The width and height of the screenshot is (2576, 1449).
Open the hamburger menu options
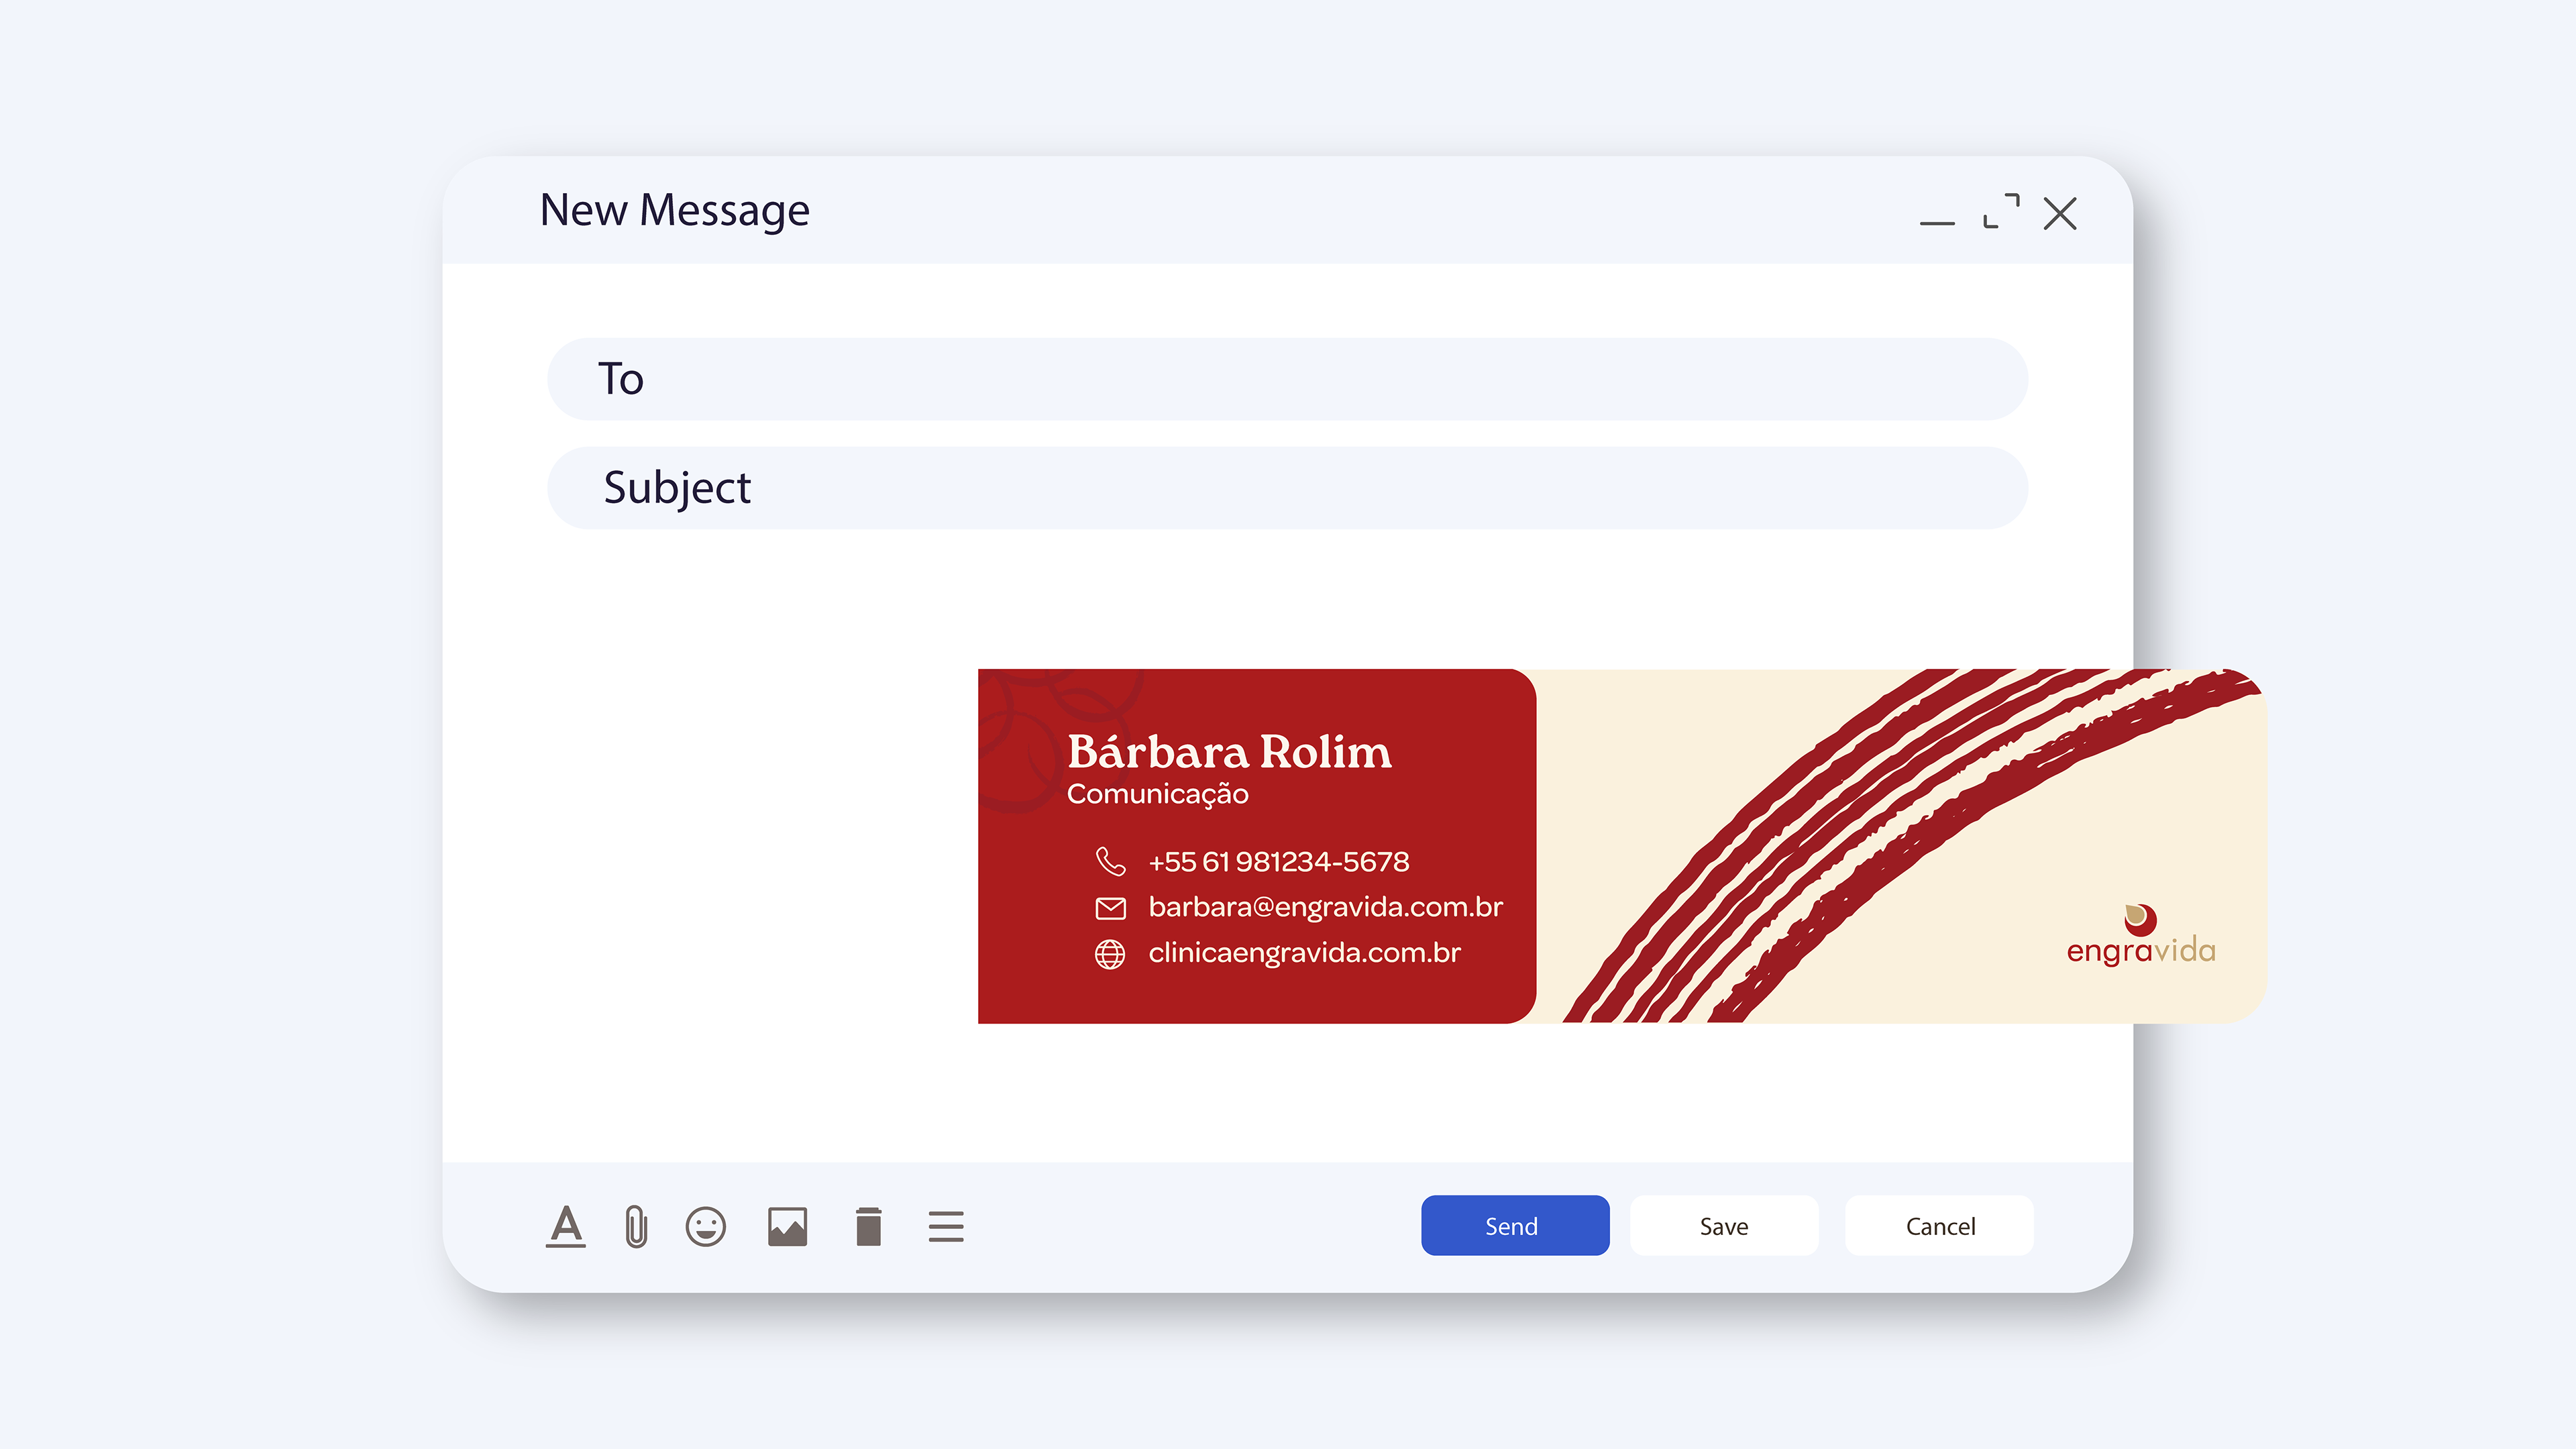[946, 1227]
